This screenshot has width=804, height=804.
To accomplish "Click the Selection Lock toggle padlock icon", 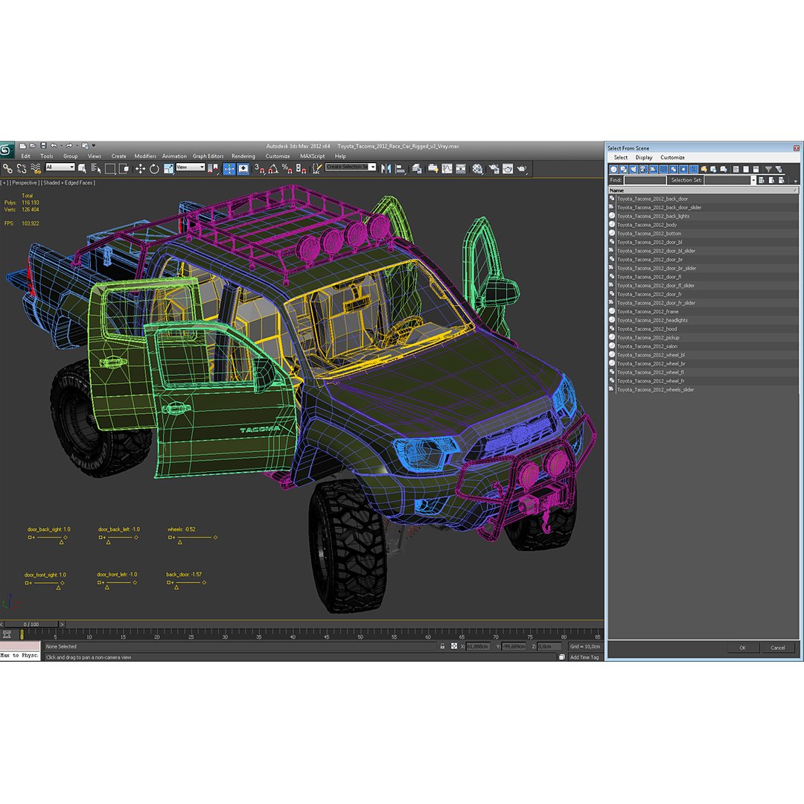I will click(x=442, y=646).
